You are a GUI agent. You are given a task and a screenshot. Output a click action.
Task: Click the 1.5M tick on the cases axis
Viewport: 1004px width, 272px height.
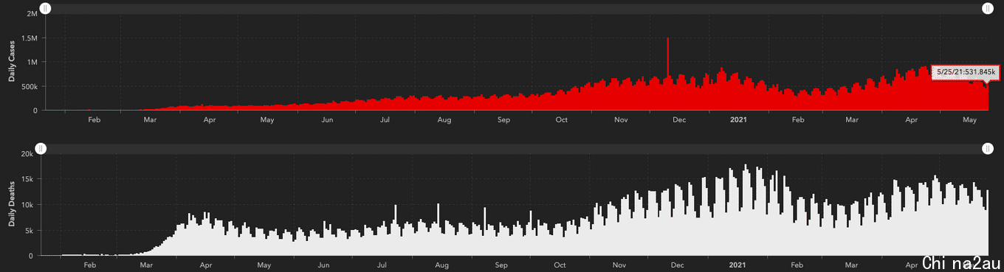pos(30,38)
